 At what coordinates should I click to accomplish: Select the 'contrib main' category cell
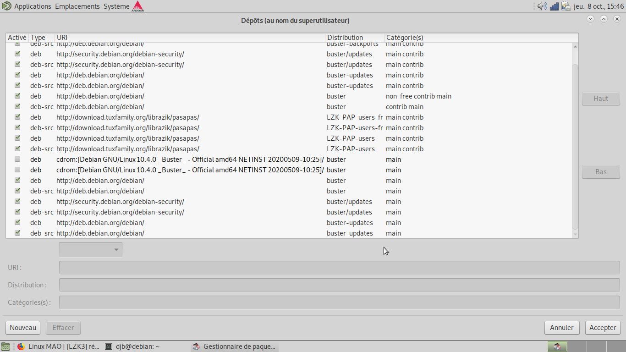[x=405, y=107]
